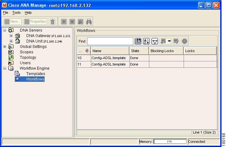The image size is (226, 147).
Task: Select Workflow Engine tree item
Action: [x=34, y=68]
